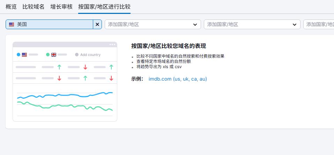
Task: Click the green legend dot beside the UK flag
Action: coord(48,55)
